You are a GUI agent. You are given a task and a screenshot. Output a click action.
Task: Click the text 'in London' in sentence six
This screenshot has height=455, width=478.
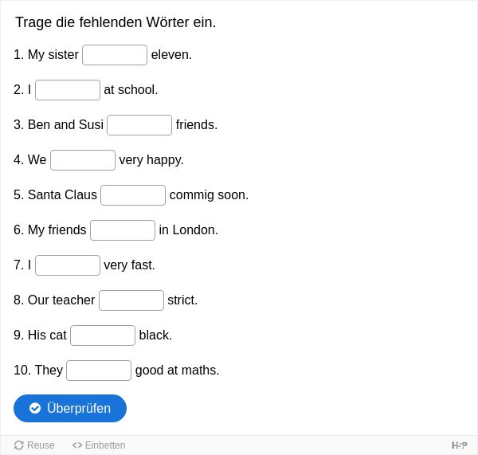point(188,230)
